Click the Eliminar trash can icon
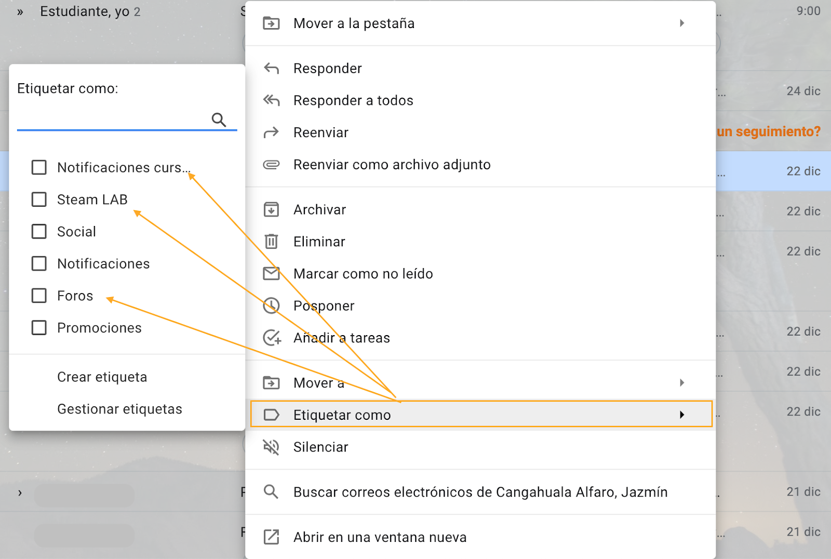Image resolution: width=831 pixels, height=559 pixels. (271, 242)
